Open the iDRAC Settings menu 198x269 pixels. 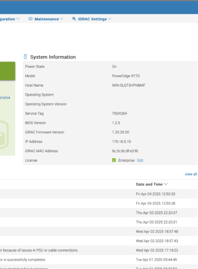[x=92, y=19]
